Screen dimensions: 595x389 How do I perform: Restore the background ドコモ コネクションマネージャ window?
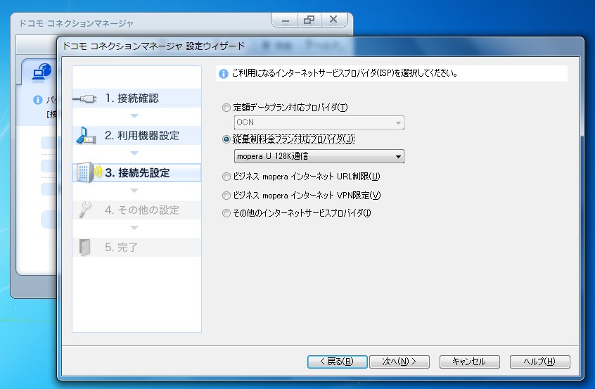tap(309, 20)
